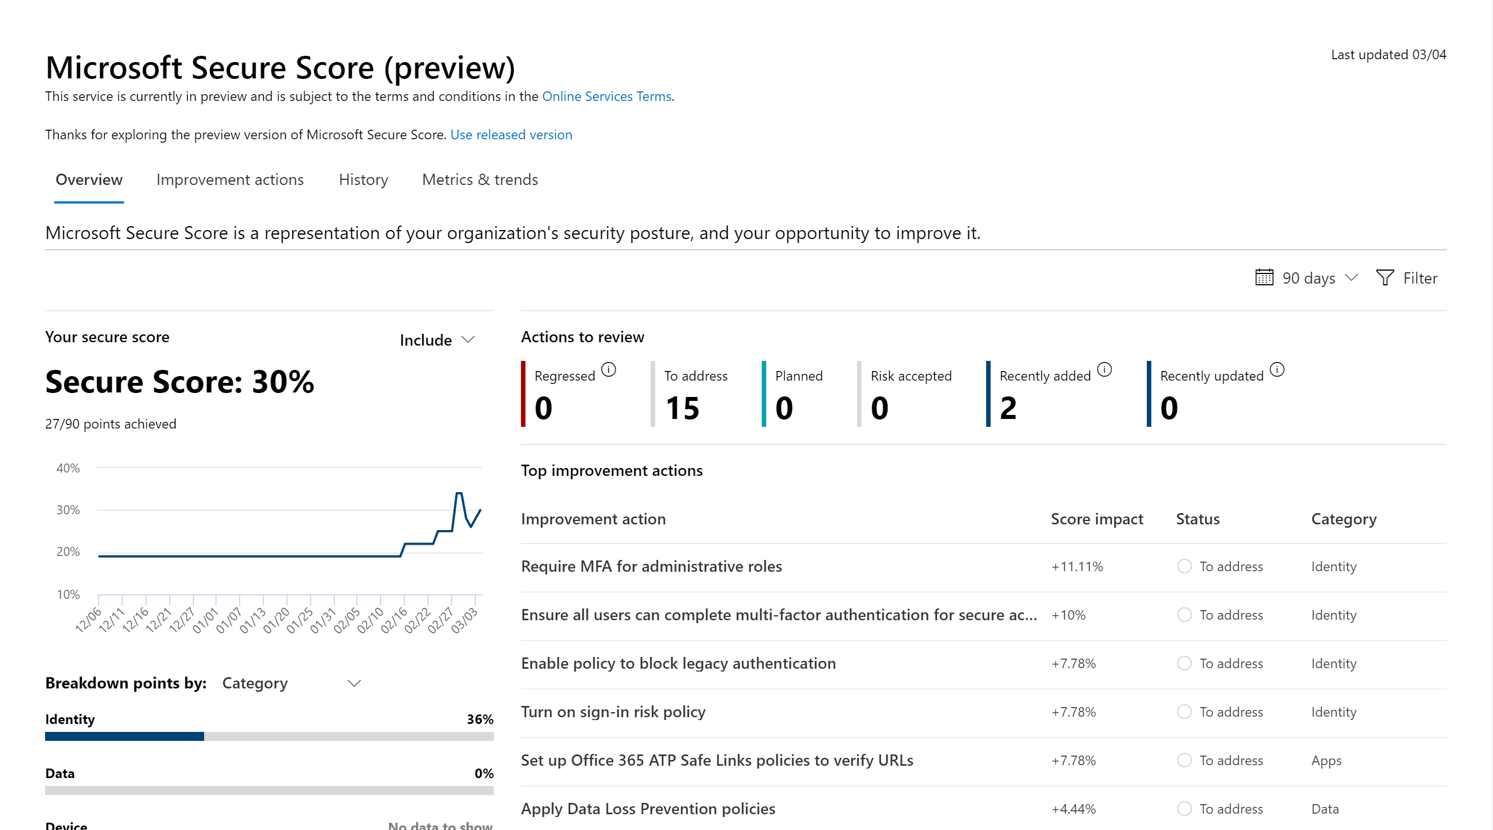Open the Metrics & trends tab
Viewport: 1493px width, 830px height.
(480, 180)
